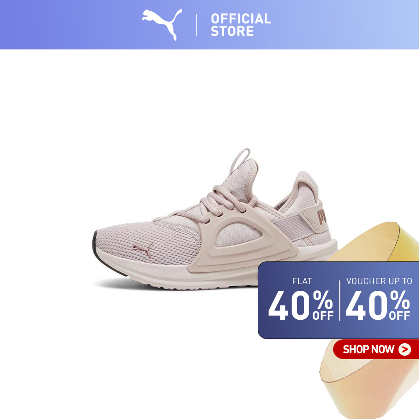Click the shoe laces
This screenshot has height=419, width=419.
click(x=225, y=203)
